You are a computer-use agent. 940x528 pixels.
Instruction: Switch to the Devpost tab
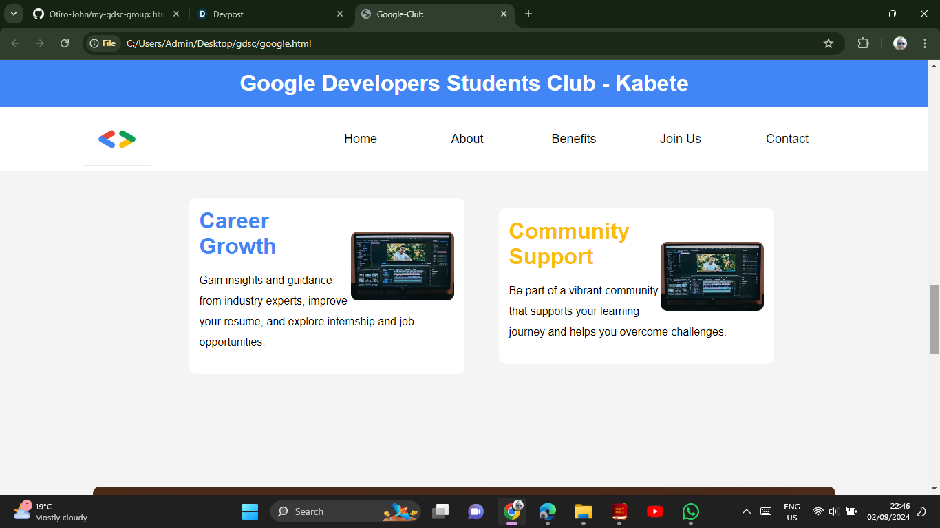(270, 14)
